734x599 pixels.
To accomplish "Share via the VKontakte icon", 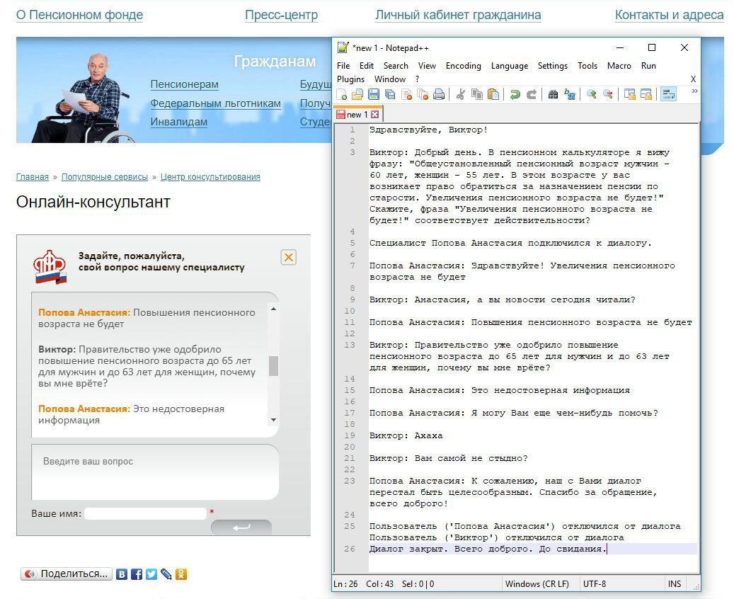I will (122, 574).
